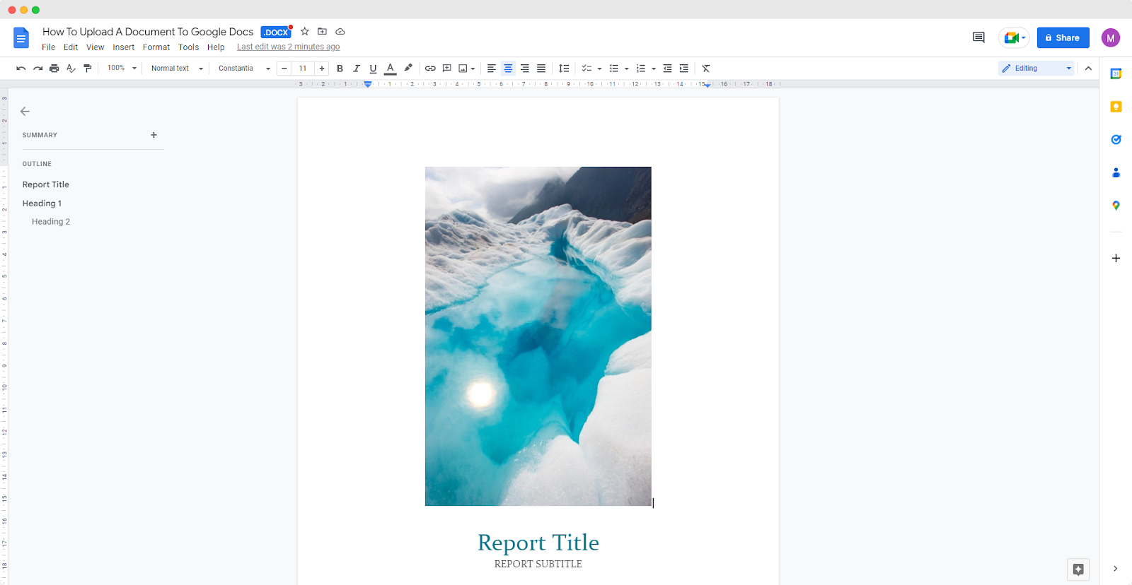Click the blue Share button
This screenshot has height=585, width=1132.
tap(1063, 37)
